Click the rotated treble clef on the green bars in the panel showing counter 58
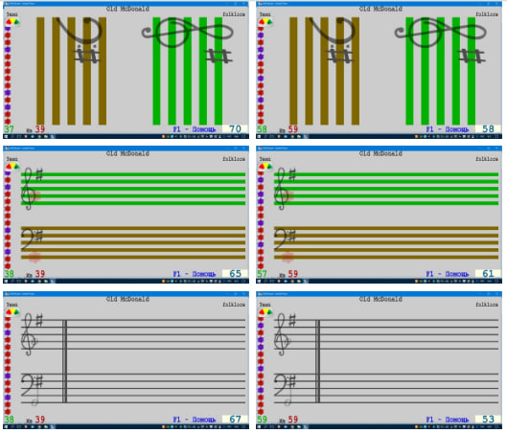507x433 pixels. 441,33
